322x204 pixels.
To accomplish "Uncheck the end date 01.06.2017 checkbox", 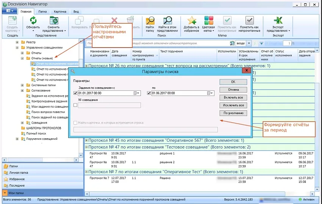I will [x=149, y=93].
